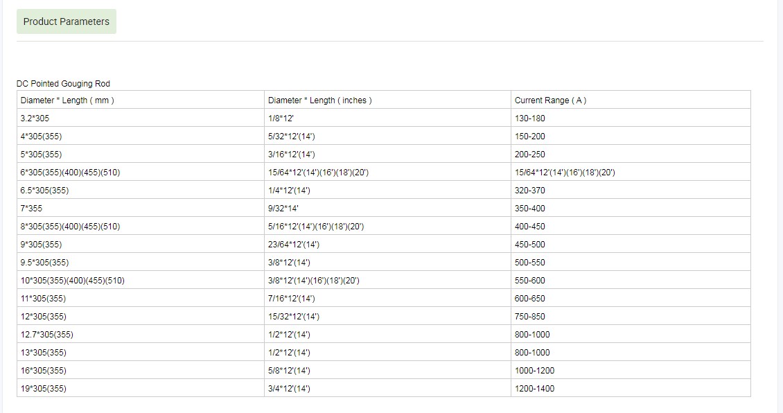
Task: Select the "DC Pointed Gouging Rod" table title
Action: pyautogui.click(x=63, y=84)
